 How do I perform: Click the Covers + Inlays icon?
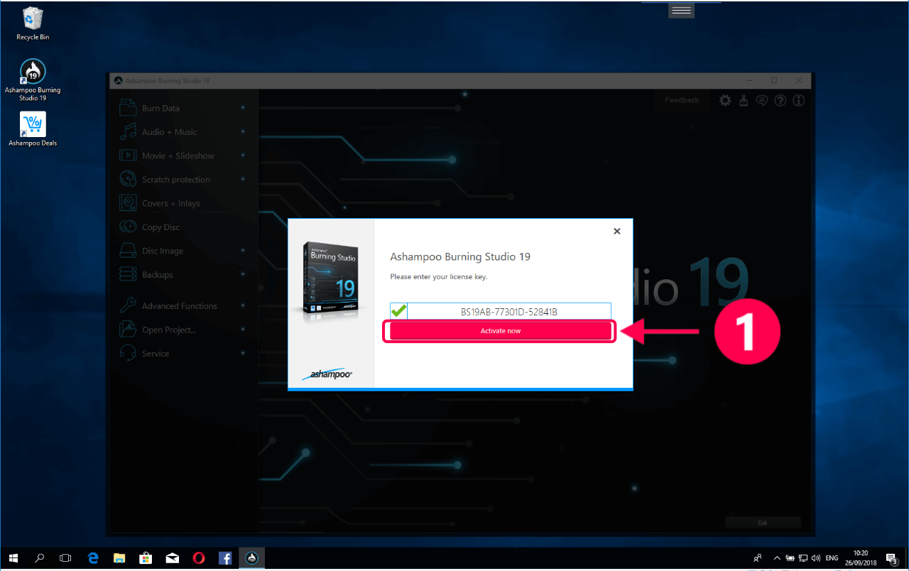point(128,203)
